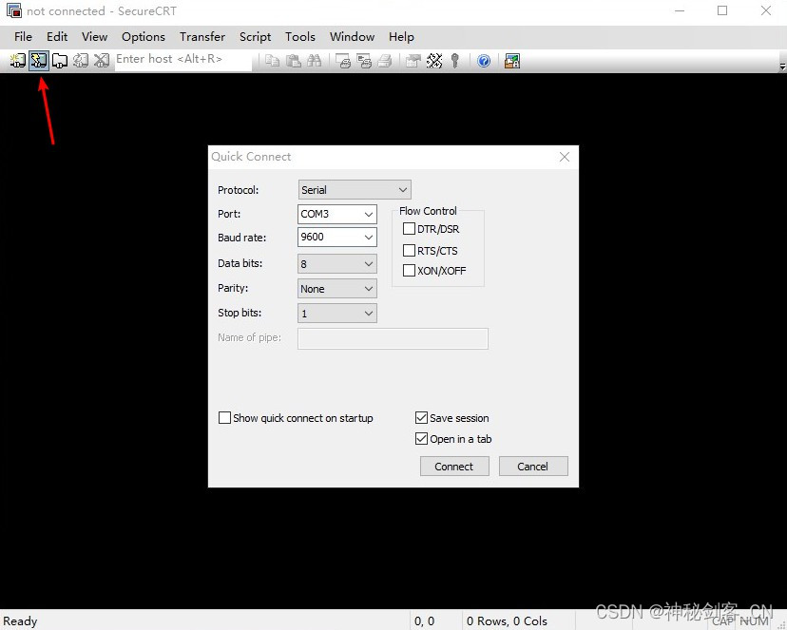Open the Protocol dropdown showing Serial
The height and width of the screenshot is (630, 787).
[355, 190]
